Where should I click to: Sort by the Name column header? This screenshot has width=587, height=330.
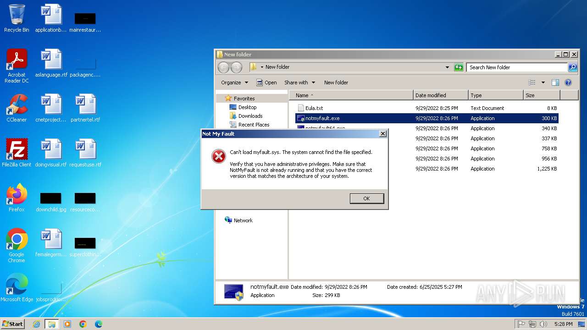pyautogui.click(x=351, y=95)
